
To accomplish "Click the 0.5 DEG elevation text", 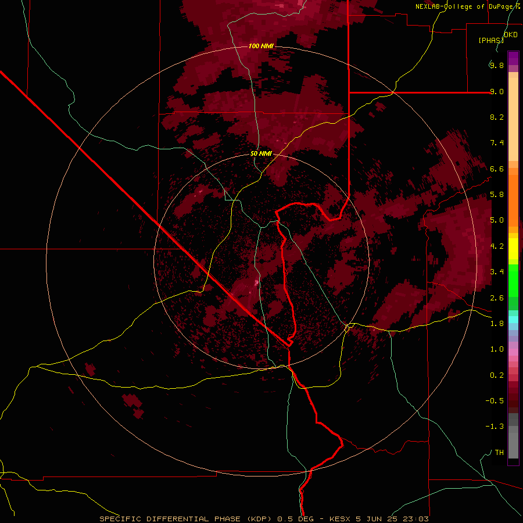I will [296, 519].
